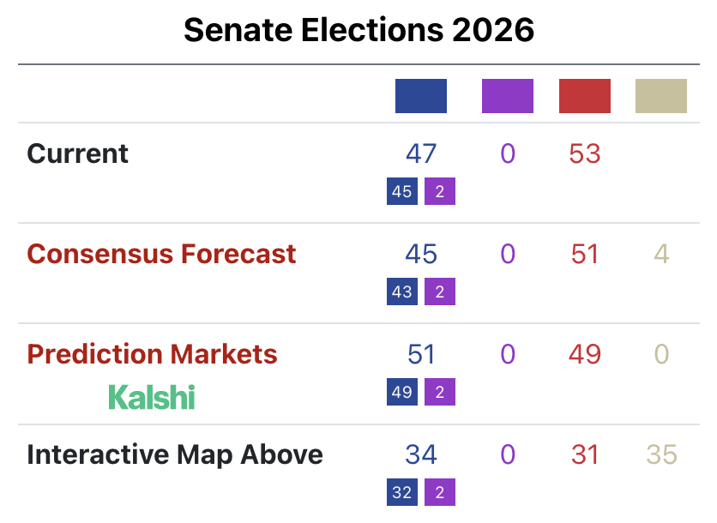The height and width of the screenshot is (523, 717).
Task: Open the Prediction Markets link
Action: pos(152,354)
